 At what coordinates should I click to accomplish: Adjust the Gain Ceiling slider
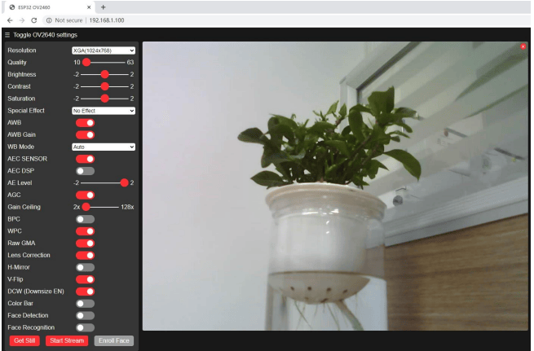[100, 207]
